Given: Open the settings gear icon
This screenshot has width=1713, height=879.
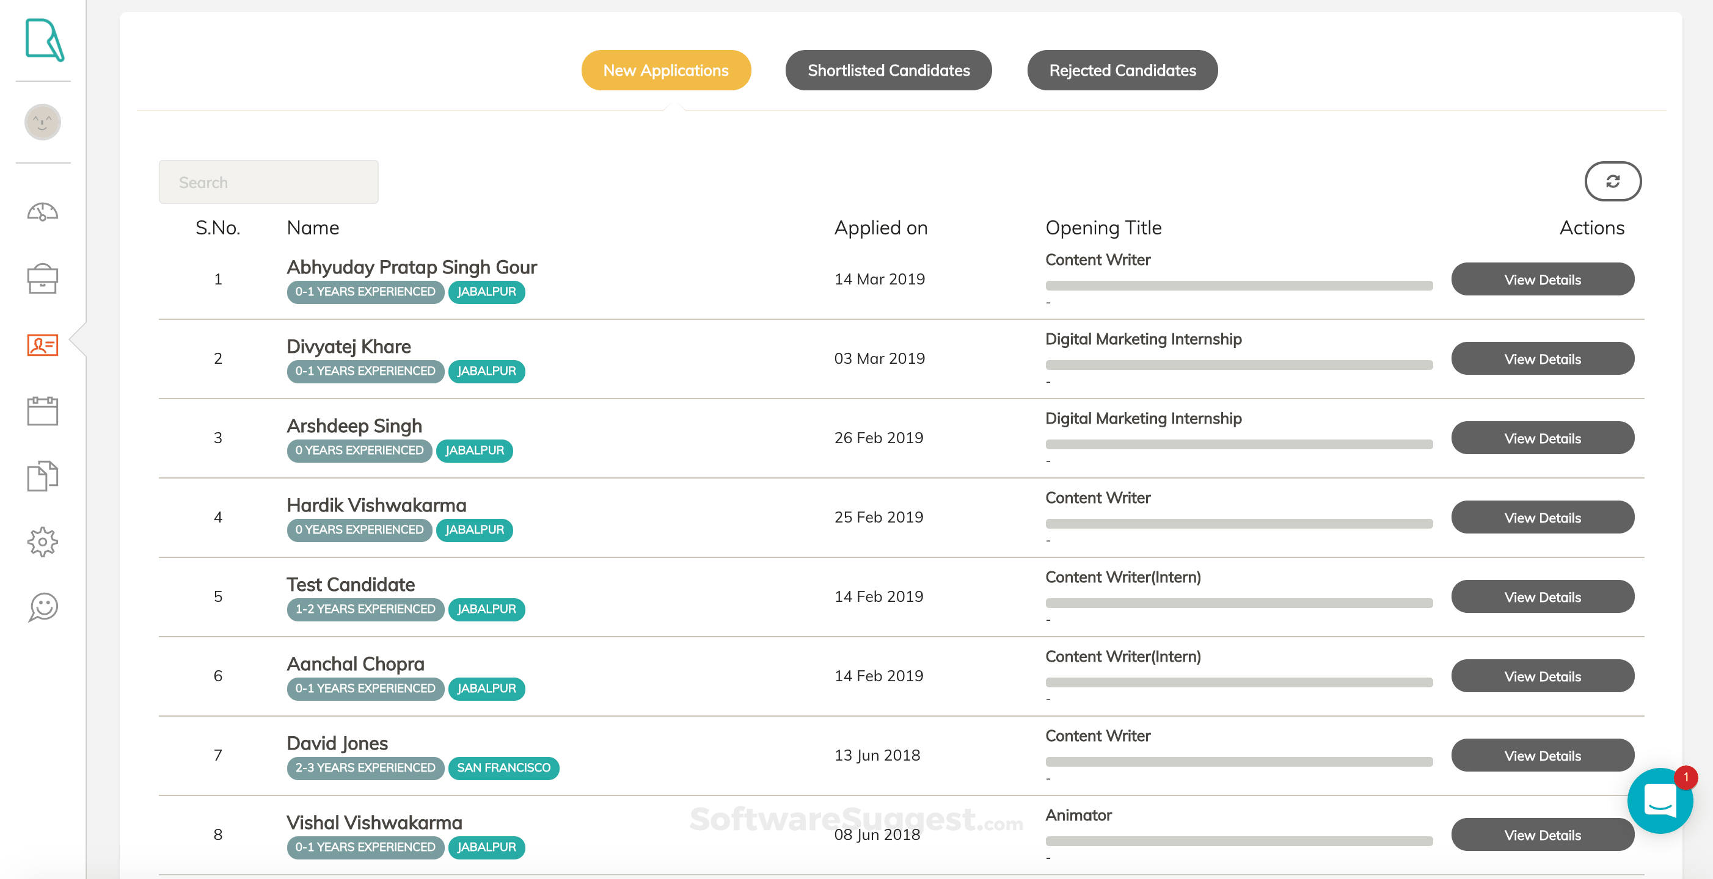Looking at the screenshot, I should point(43,541).
